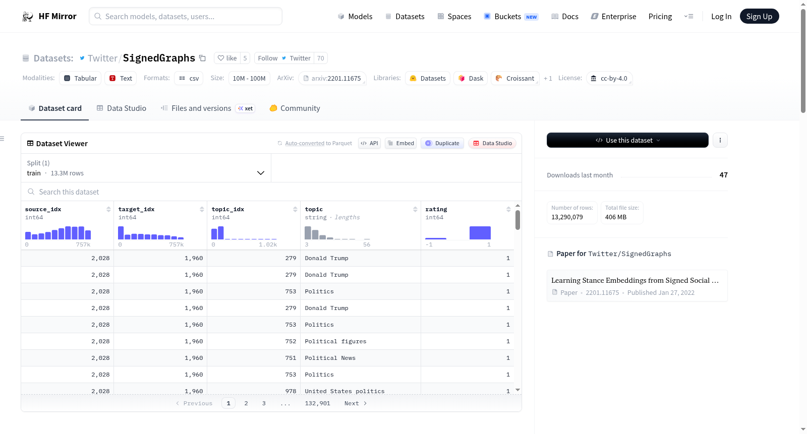This screenshot has width=807, height=434.
Task: Open Enterprise in the top navigation
Action: [613, 16]
